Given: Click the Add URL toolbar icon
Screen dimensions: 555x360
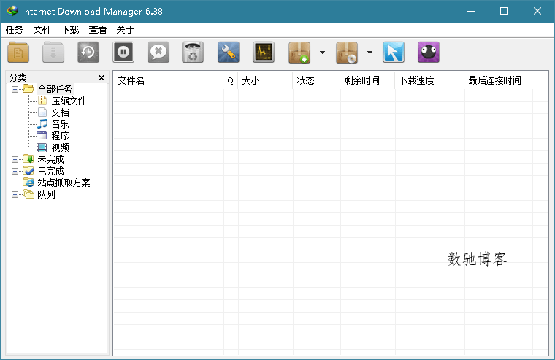Looking at the screenshot, I should [x=18, y=53].
